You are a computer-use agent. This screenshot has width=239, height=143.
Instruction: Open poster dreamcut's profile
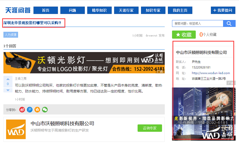pyautogui.click(x=151, y=35)
